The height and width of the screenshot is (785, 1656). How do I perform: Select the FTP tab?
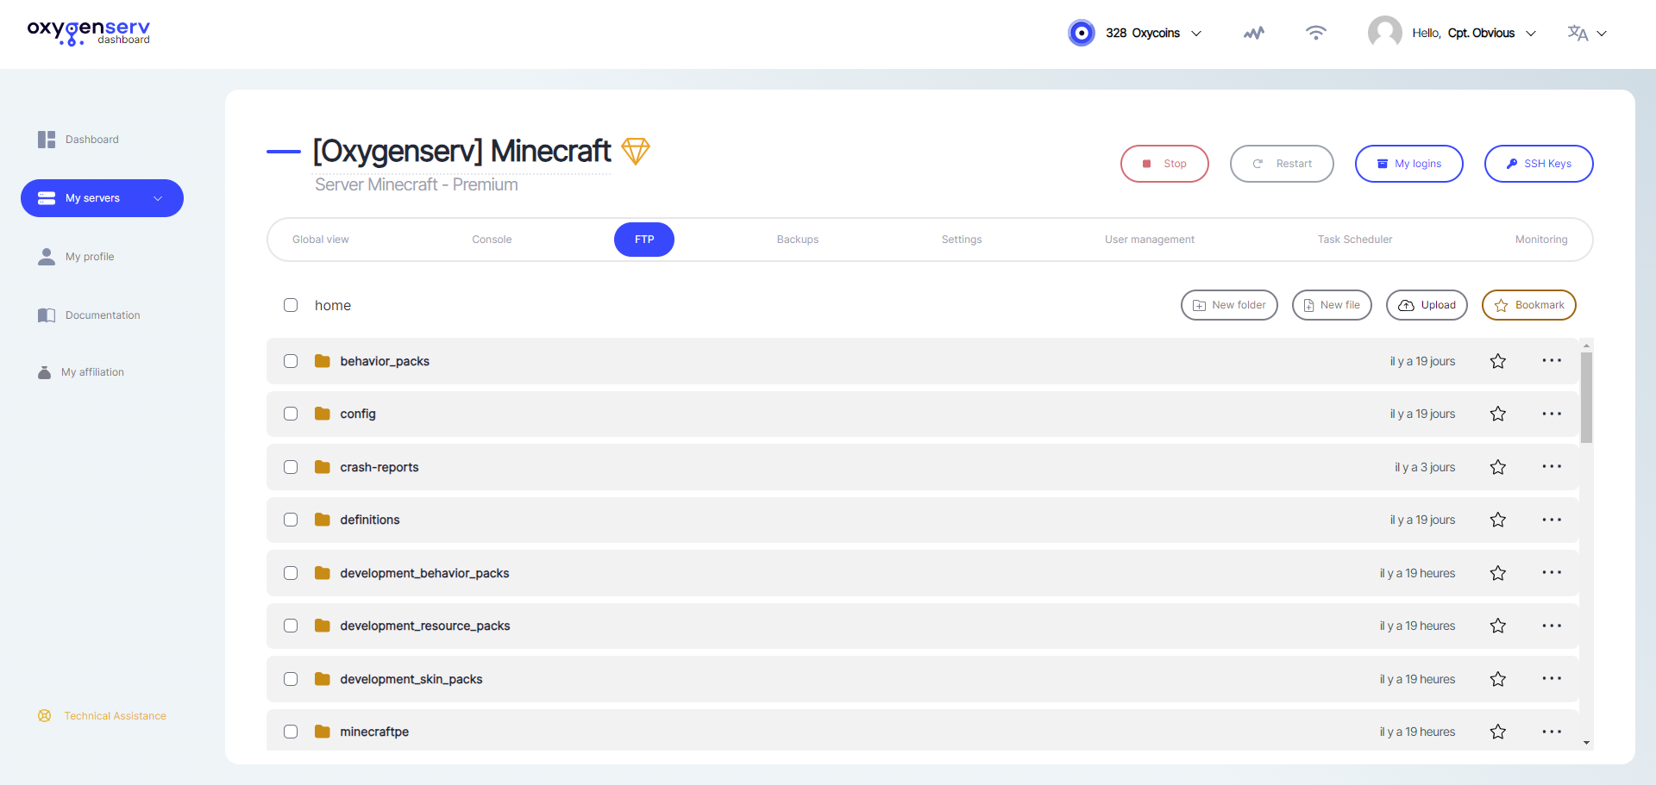[644, 240]
